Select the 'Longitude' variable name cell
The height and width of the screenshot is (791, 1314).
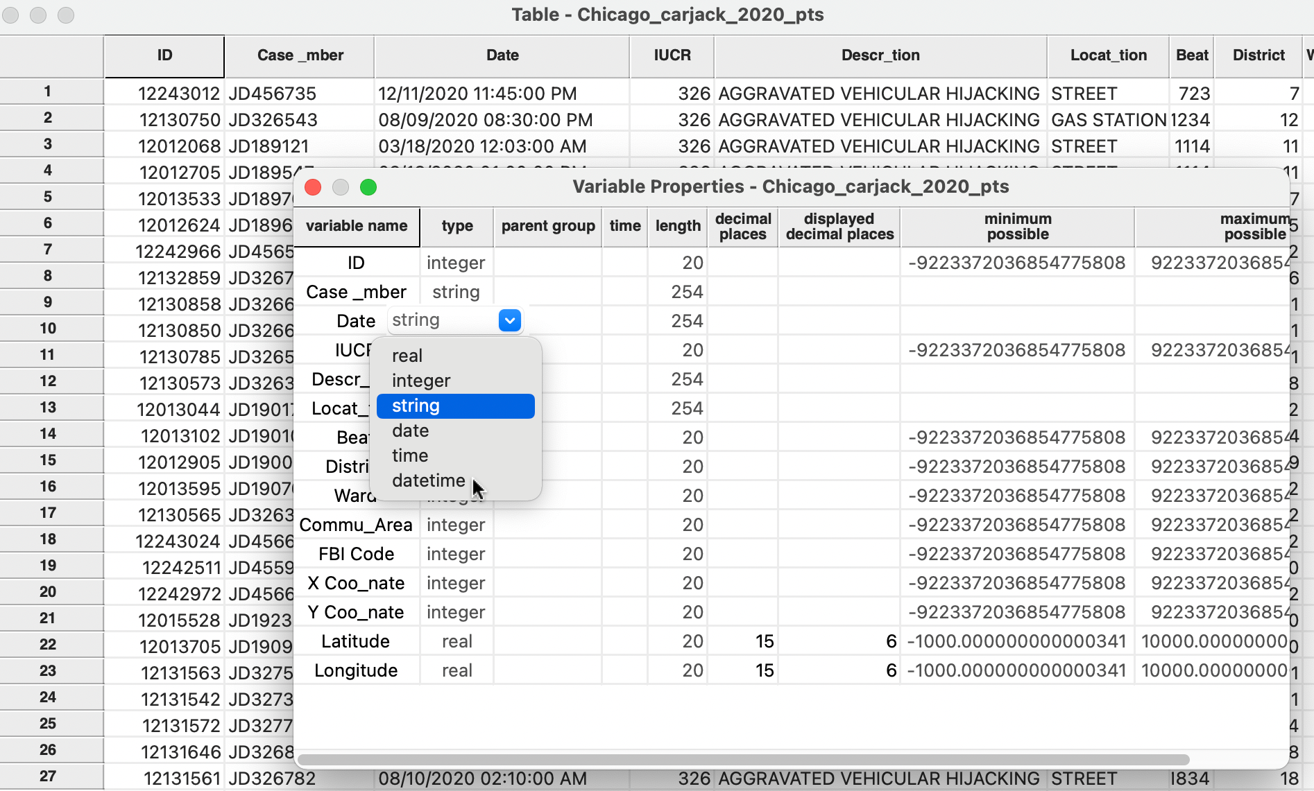coord(356,670)
